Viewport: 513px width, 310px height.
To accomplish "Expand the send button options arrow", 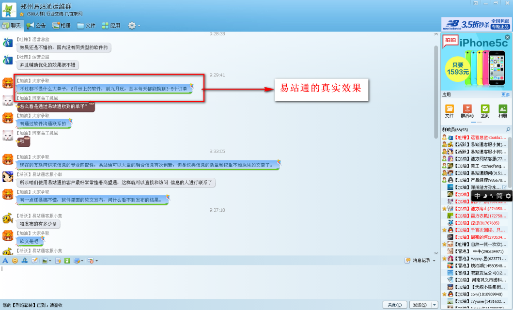I will coord(434,305).
